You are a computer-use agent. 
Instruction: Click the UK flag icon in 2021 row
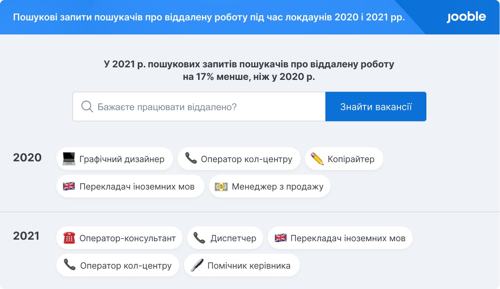click(x=280, y=238)
